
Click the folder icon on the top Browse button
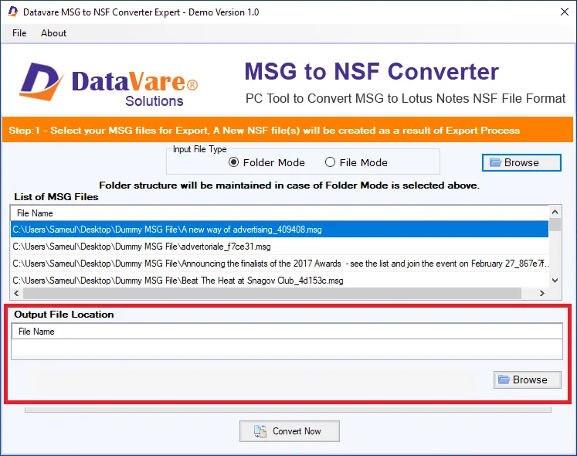495,162
